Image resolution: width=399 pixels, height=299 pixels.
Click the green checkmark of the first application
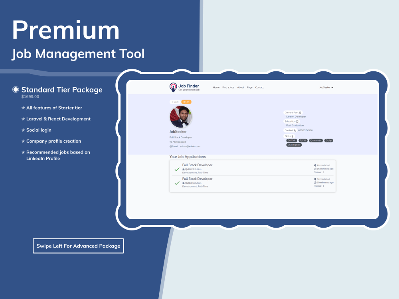tap(177, 169)
